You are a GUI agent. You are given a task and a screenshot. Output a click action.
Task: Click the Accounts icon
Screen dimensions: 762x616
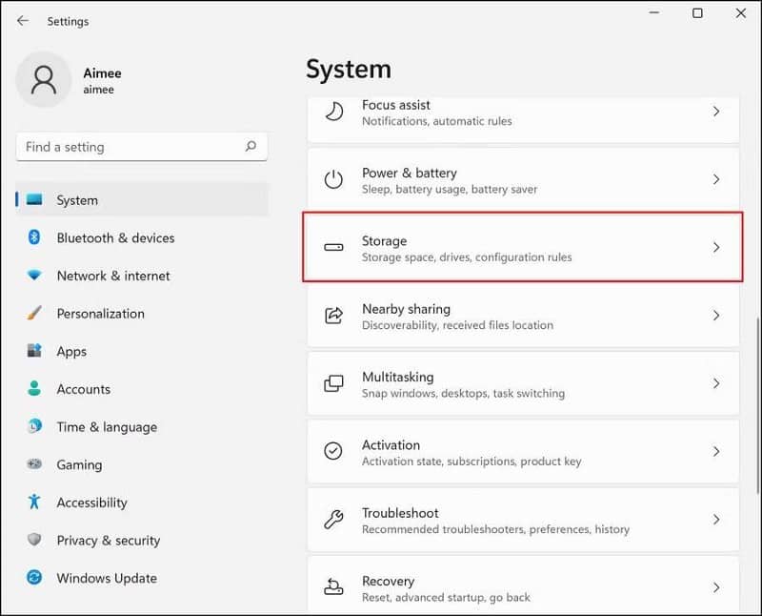[33, 389]
